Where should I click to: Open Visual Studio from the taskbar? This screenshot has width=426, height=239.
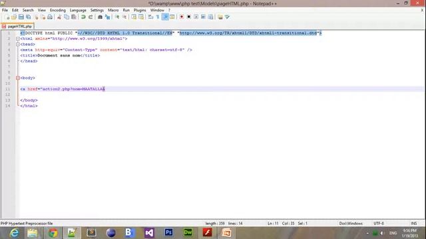point(149,233)
